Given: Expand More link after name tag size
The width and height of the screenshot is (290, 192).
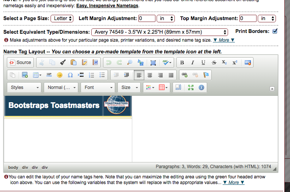Looking at the screenshot, I should pos(224,40).
